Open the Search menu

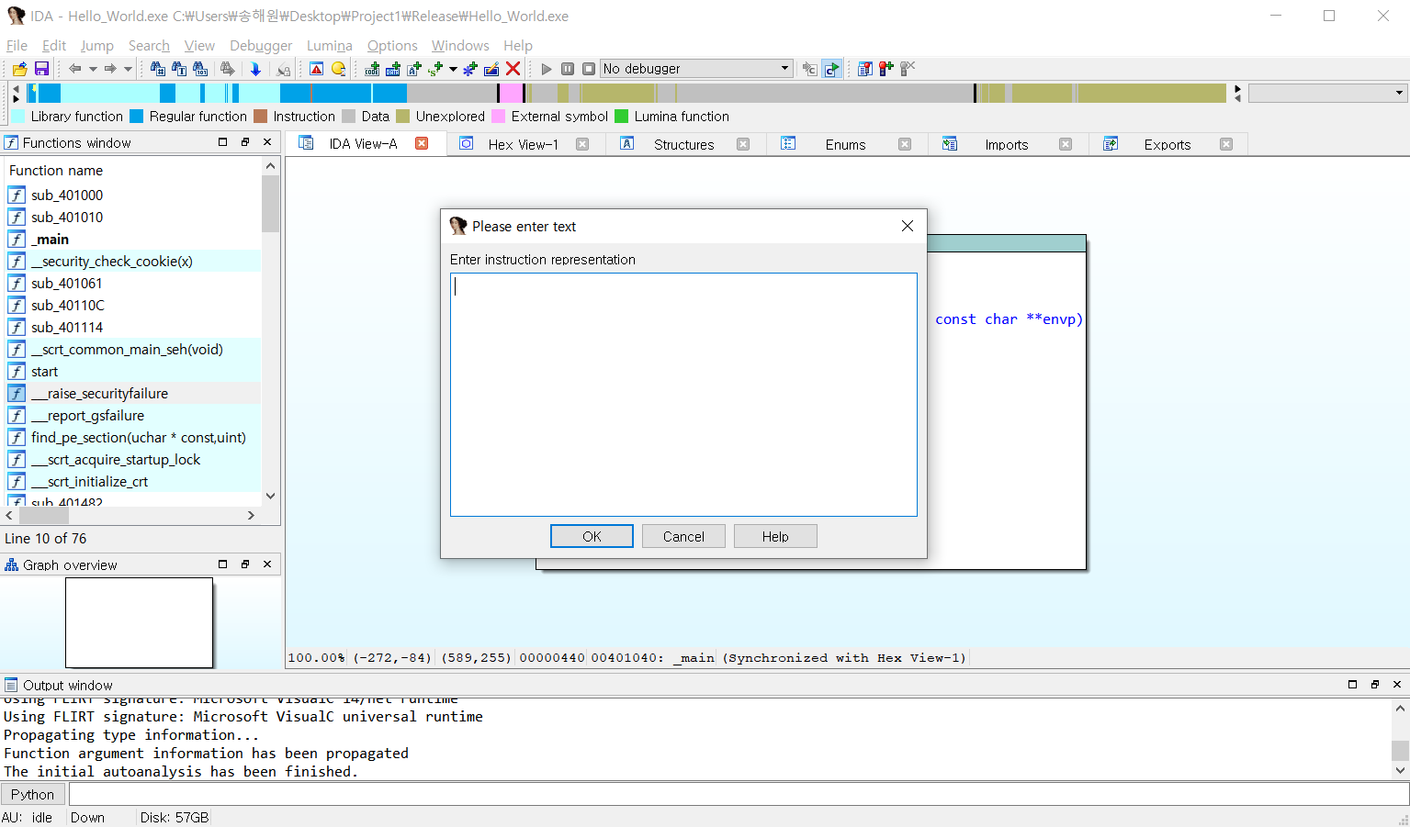pyautogui.click(x=149, y=45)
